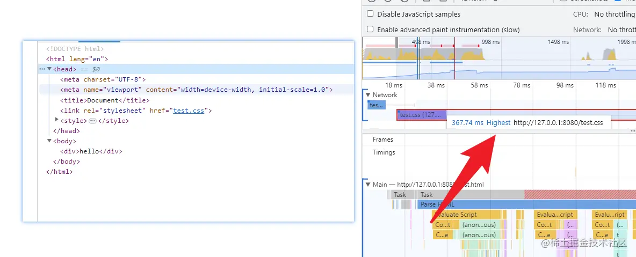Image resolution: width=636 pixels, height=257 pixels.
Task: Select the test.css network request bar
Action: coord(422,115)
